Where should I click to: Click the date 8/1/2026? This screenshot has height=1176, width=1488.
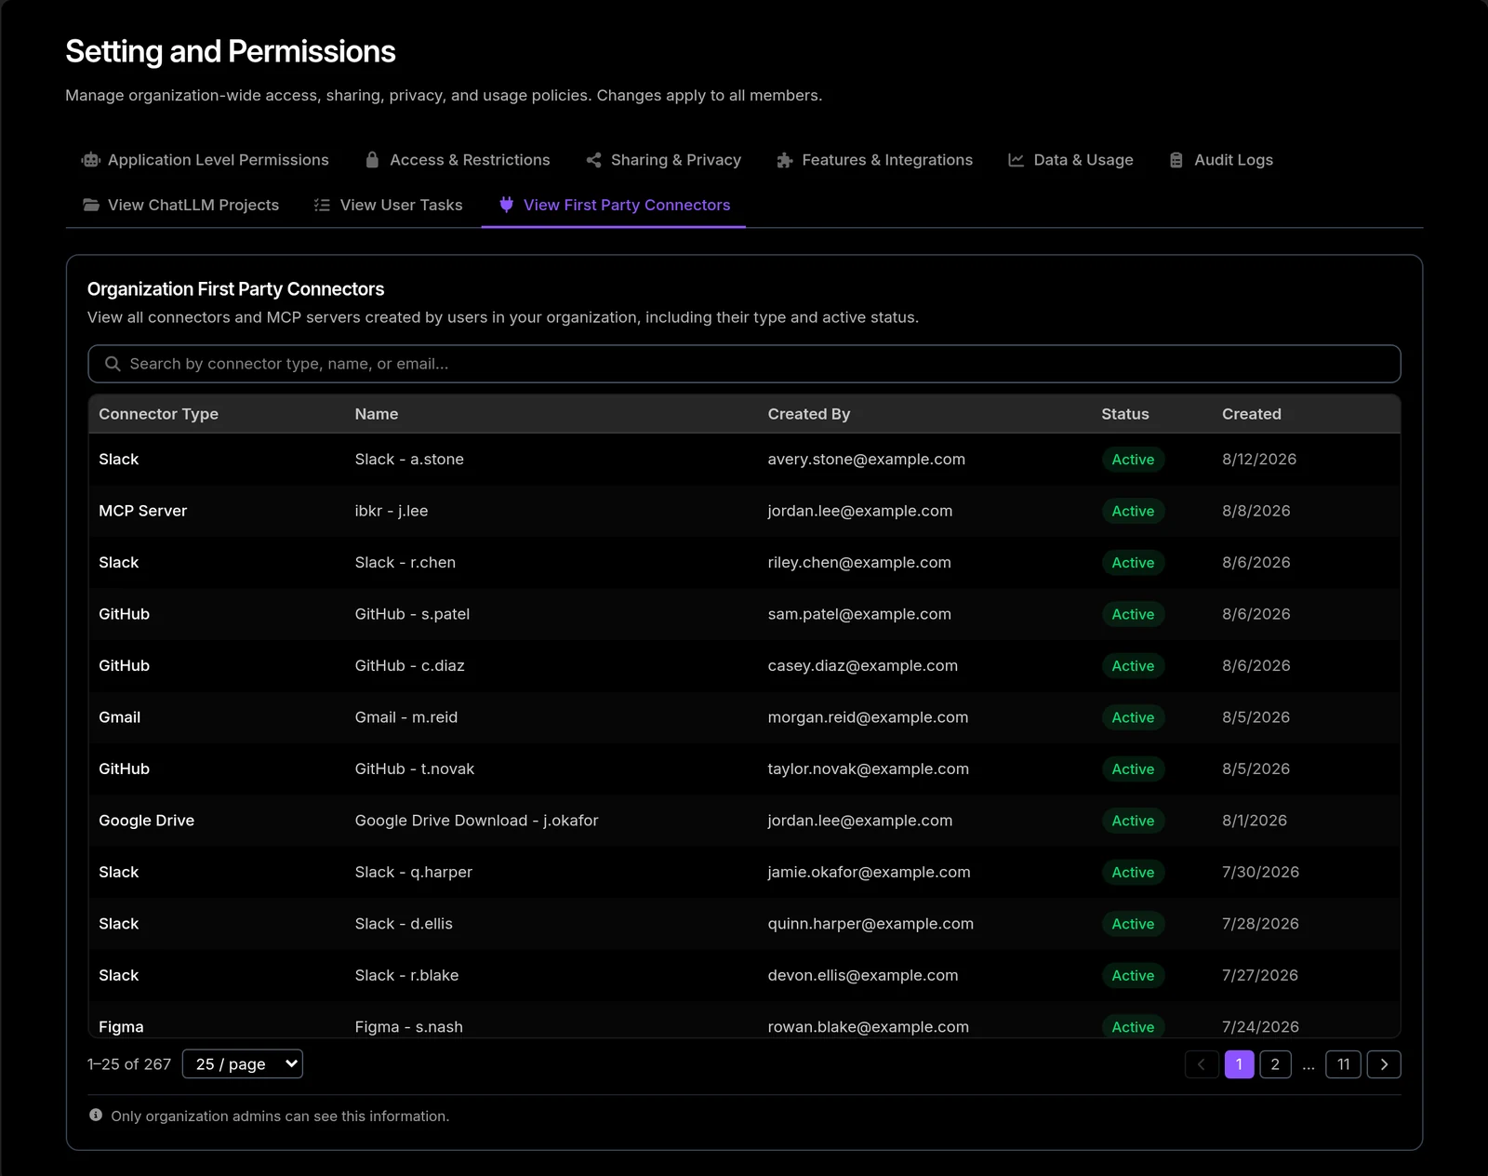pyautogui.click(x=1255, y=821)
